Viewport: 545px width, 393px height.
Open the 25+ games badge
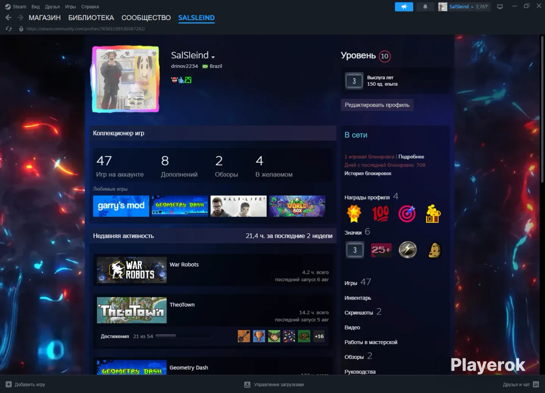click(x=381, y=250)
